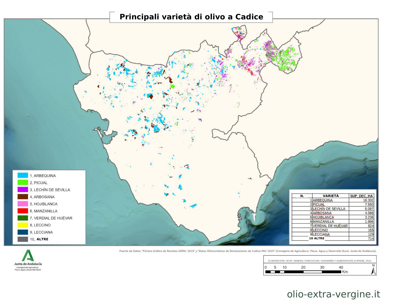Click the table value 5.097

(369, 209)
